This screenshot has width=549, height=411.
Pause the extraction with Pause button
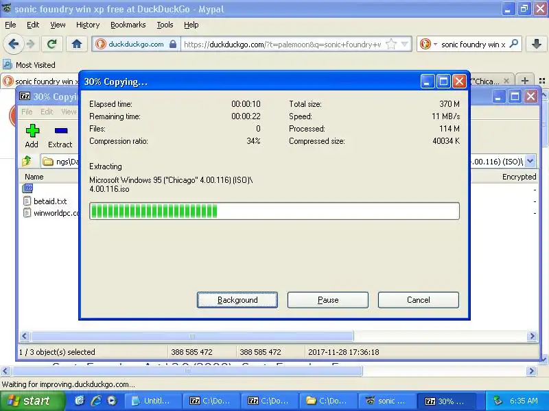[328, 300]
